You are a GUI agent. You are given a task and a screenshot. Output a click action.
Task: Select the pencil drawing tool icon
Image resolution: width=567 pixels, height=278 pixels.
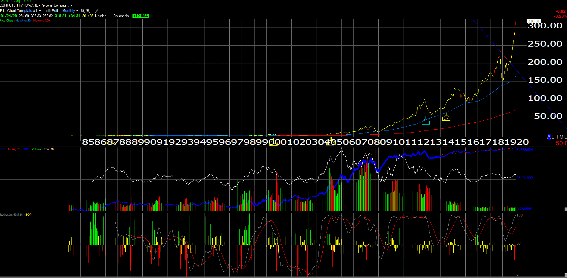[x=97, y=10]
